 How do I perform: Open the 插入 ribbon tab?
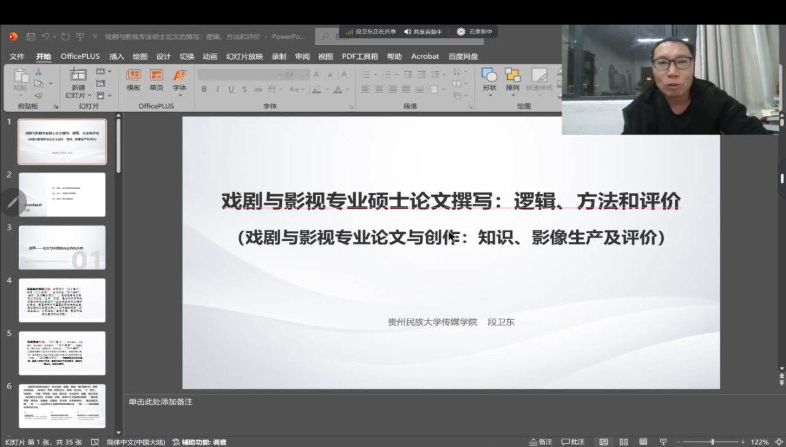tap(117, 56)
